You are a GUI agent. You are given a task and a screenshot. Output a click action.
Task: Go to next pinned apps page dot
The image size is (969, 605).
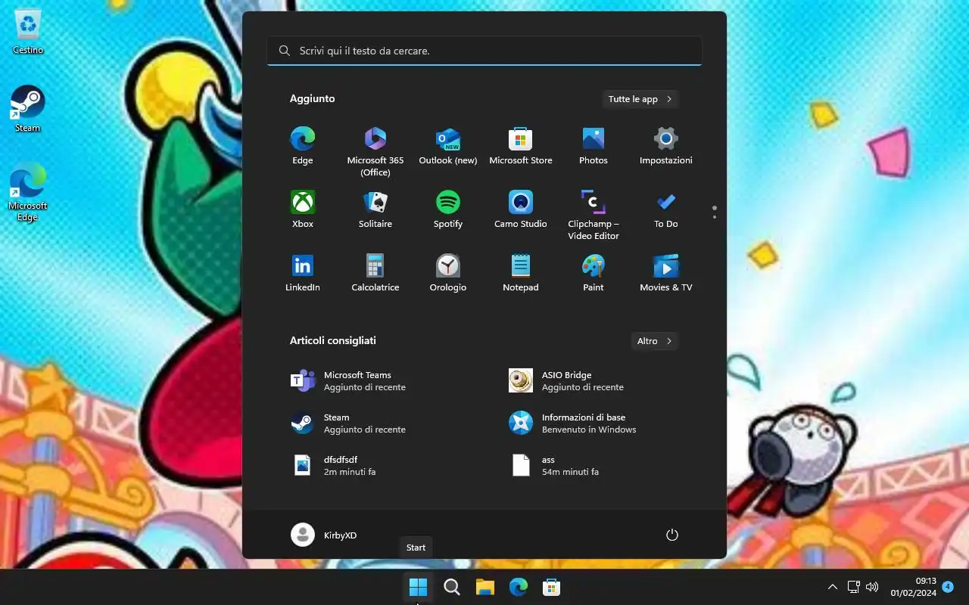click(x=715, y=218)
